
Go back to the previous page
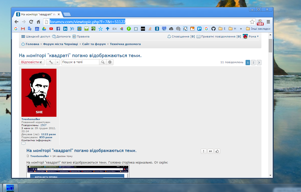(x=16, y=22)
